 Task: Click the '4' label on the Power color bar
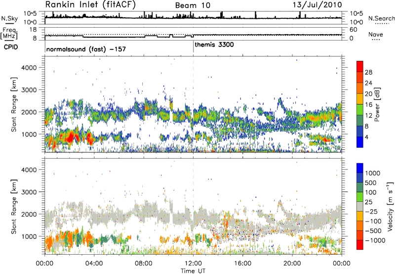click(x=367, y=137)
